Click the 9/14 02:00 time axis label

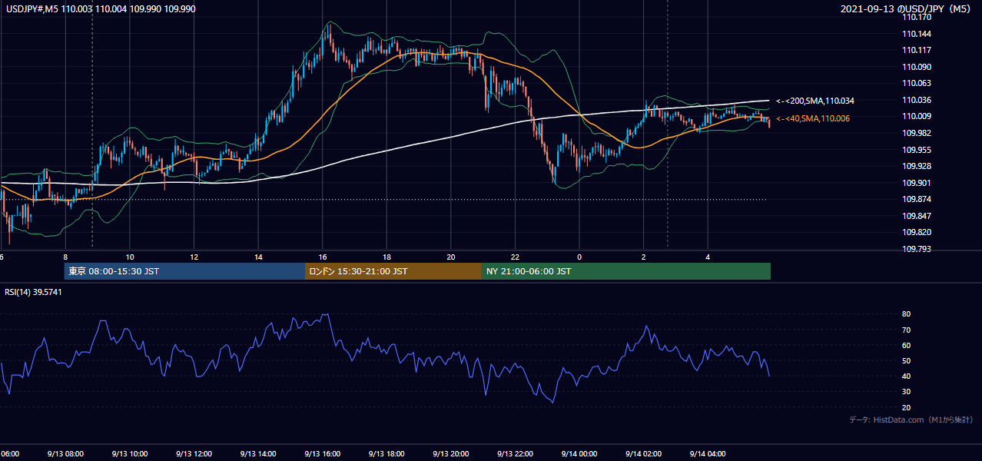[x=643, y=454]
